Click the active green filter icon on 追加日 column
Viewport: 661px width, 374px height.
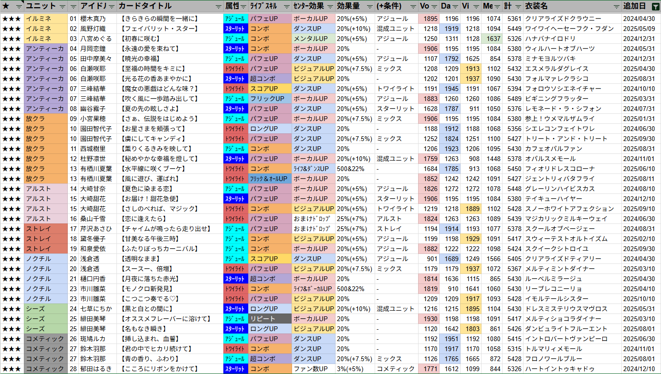[655, 7]
